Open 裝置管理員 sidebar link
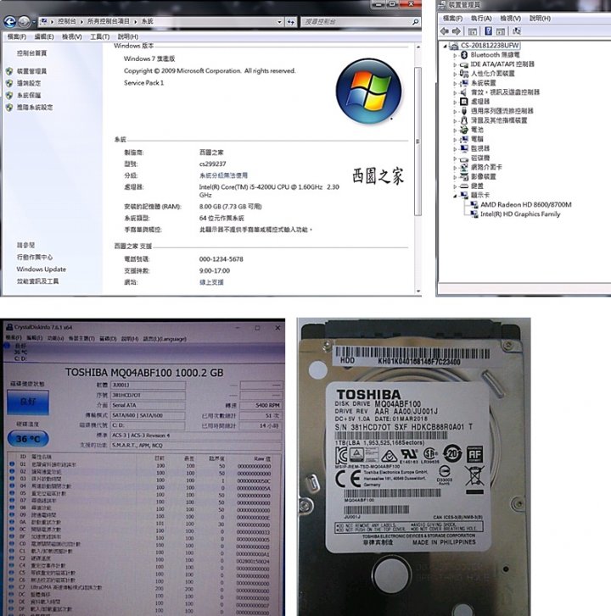Viewport: 611px width, 616px height. coord(31,71)
